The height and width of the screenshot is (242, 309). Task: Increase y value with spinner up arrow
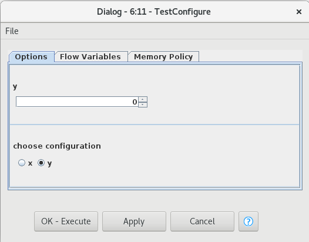(x=143, y=99)
